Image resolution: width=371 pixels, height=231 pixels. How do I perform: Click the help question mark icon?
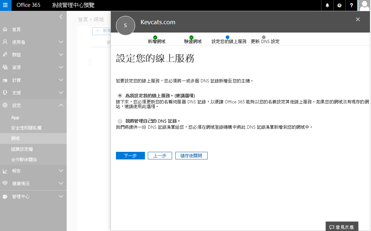click(351, 5)
